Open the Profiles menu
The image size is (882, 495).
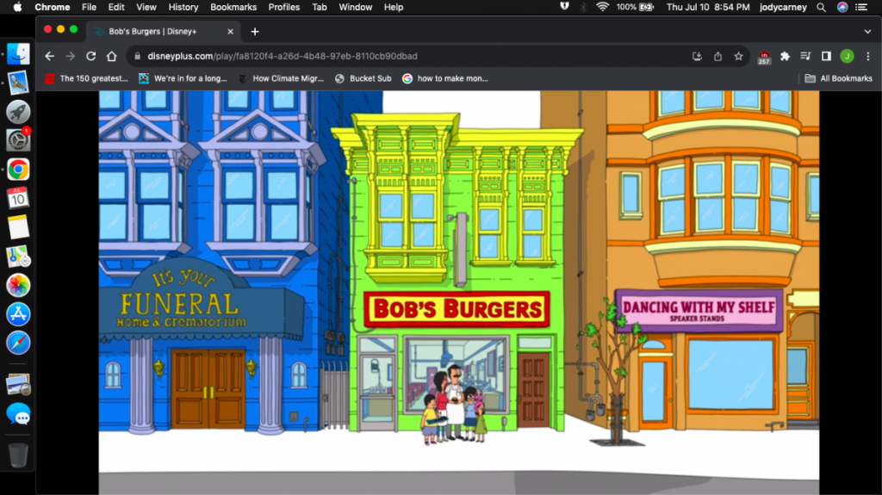click(x=284, y=7)
